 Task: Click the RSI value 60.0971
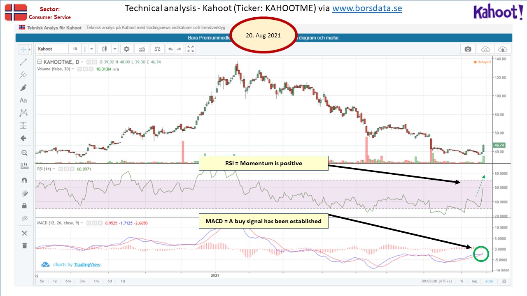[x=84, y=169]
